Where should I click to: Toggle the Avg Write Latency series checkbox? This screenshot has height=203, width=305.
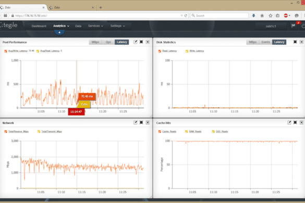pyautogui.click(x=6, y=51)
